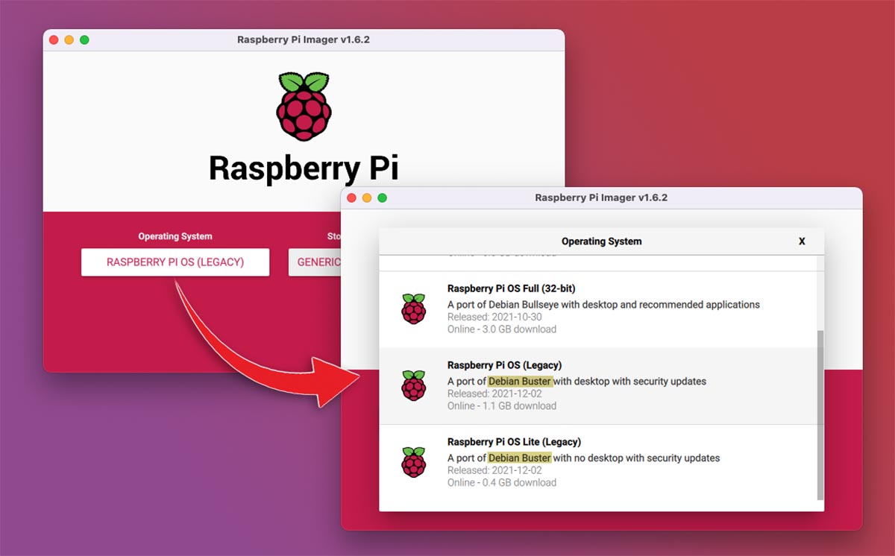Click Debian Bullseye description of OS Full
Viewport: 895px width, 556px height.
coord(603,305)
